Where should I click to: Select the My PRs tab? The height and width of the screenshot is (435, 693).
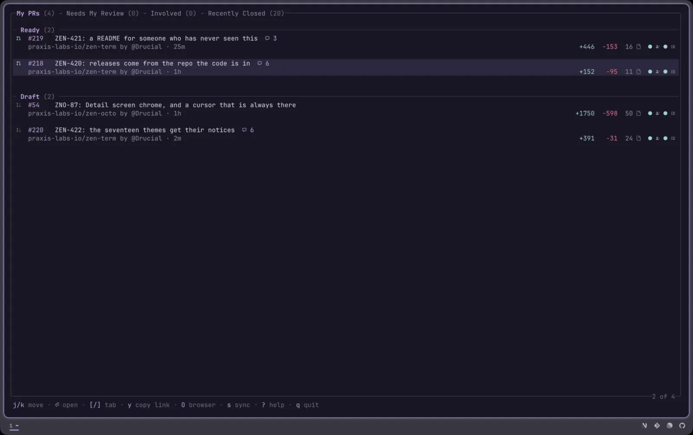[36, 13]
